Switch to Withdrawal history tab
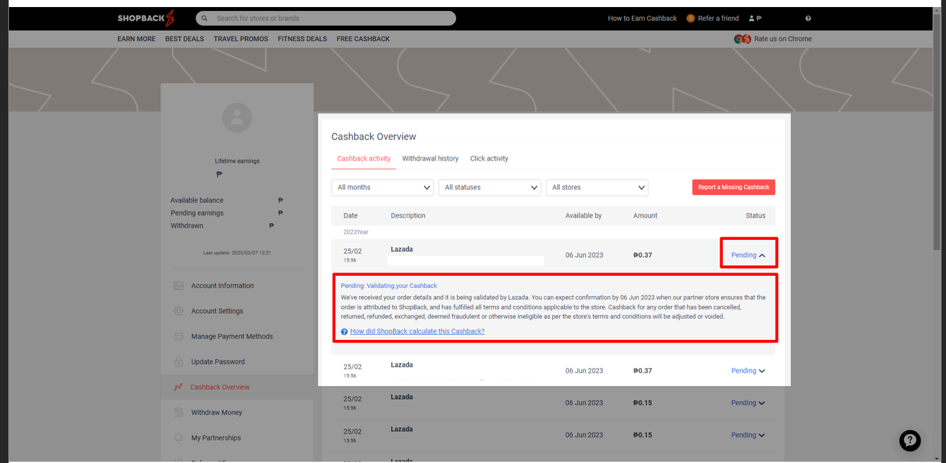The width and height of the screenshot is (946, 463). 430,158
